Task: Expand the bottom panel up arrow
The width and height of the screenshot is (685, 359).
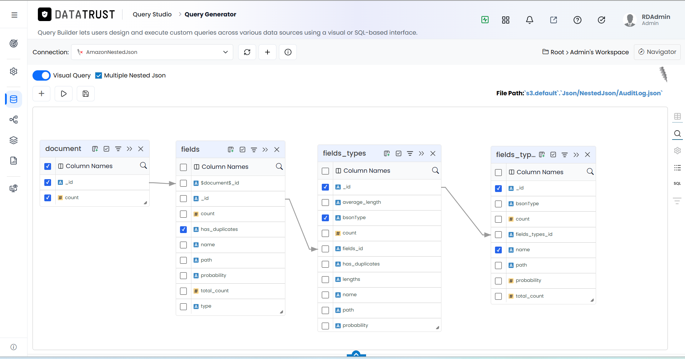Action: [x=356, y=354]
